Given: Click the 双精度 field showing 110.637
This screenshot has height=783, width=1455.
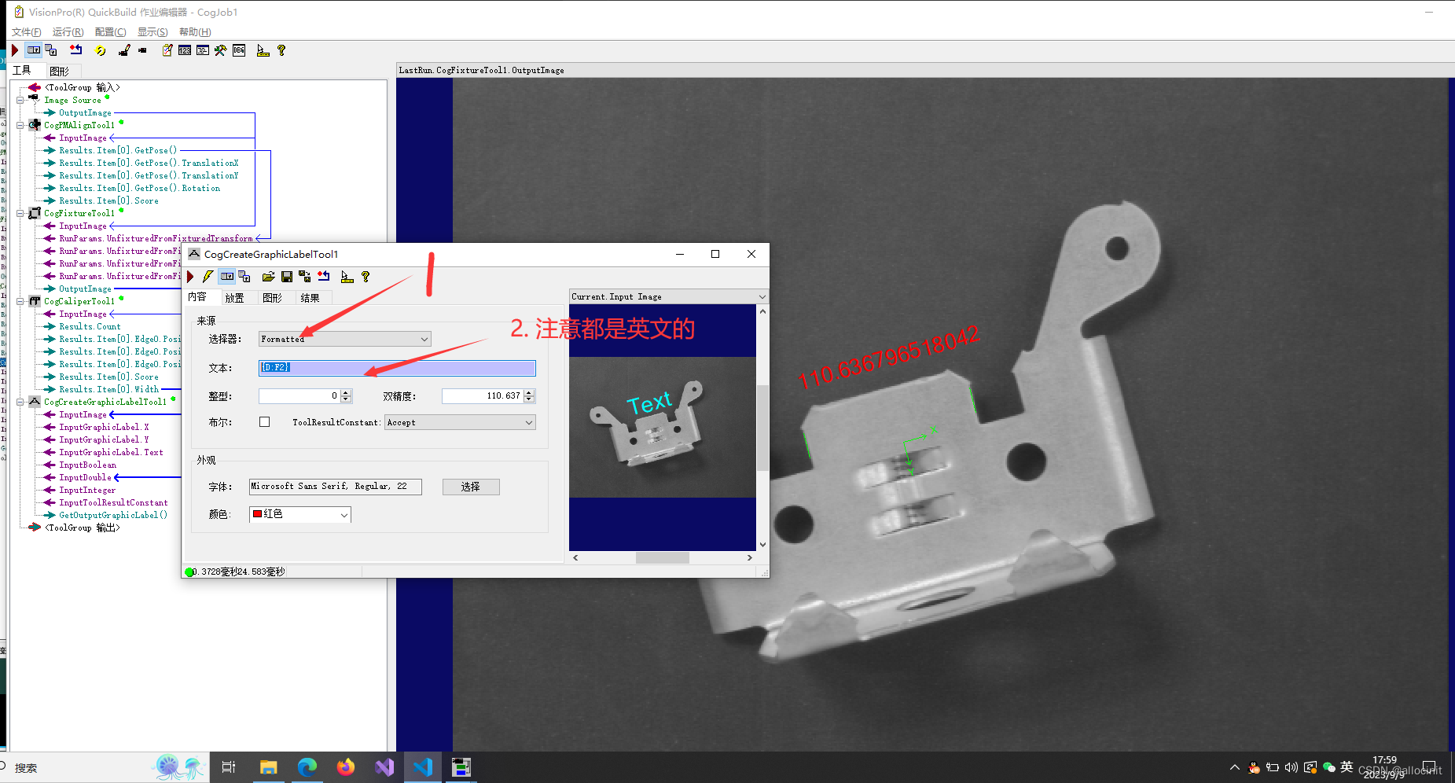Looking at the screenshot, I should (483, 396).
